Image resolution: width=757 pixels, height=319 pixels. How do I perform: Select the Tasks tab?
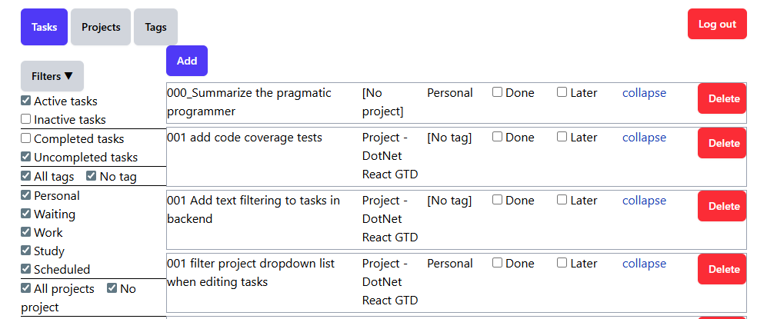pyautogui.click(x=44, y=27)
